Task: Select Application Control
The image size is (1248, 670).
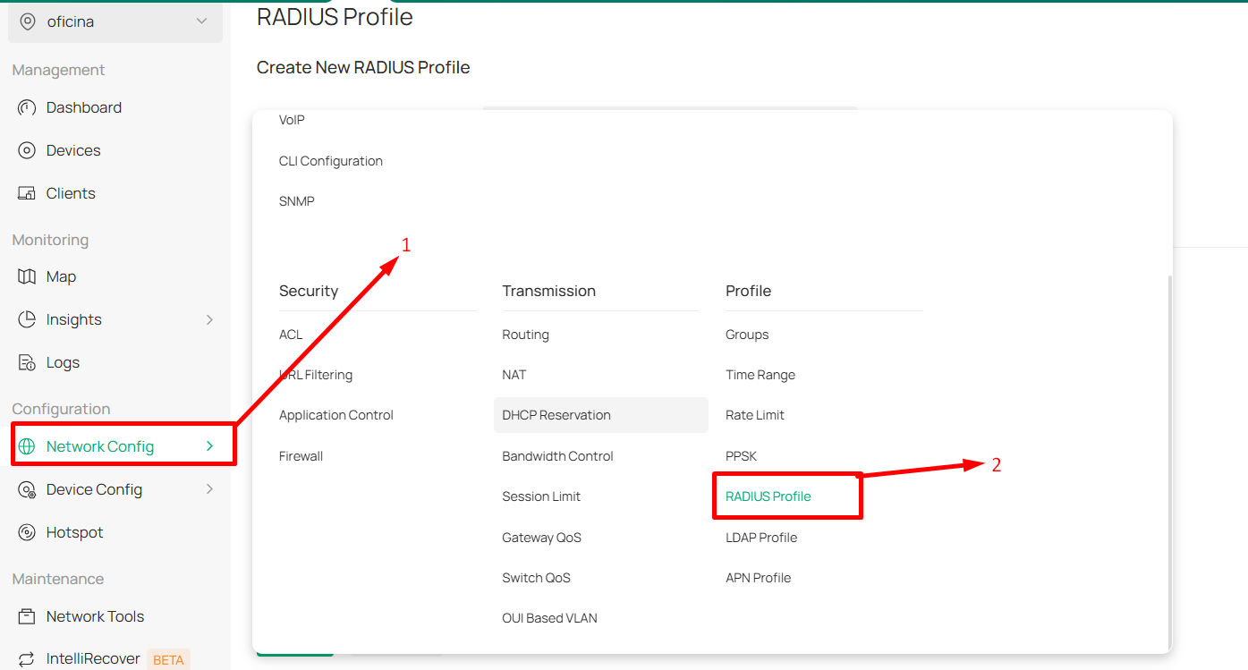Action: (x=336, y=415)
